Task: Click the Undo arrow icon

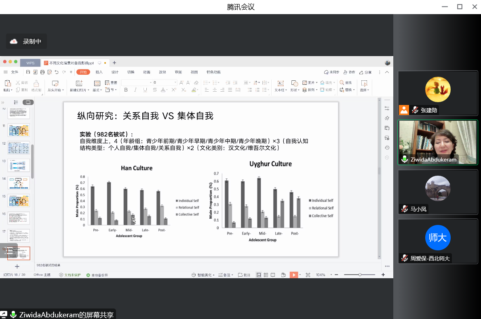Action: (x=57, y=72)
